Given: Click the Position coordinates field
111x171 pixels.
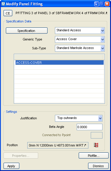Looking at the screenshot, I should (x=58, y=145).
